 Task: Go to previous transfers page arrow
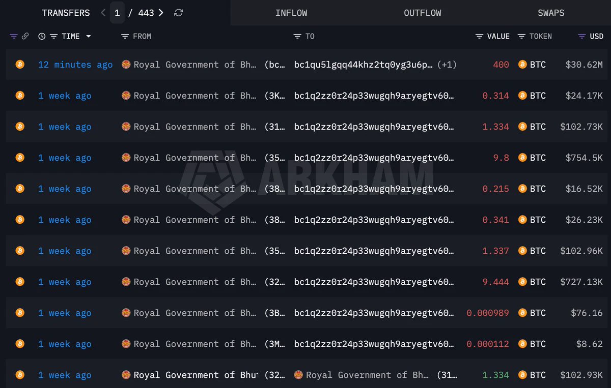[x=103, y=13]
